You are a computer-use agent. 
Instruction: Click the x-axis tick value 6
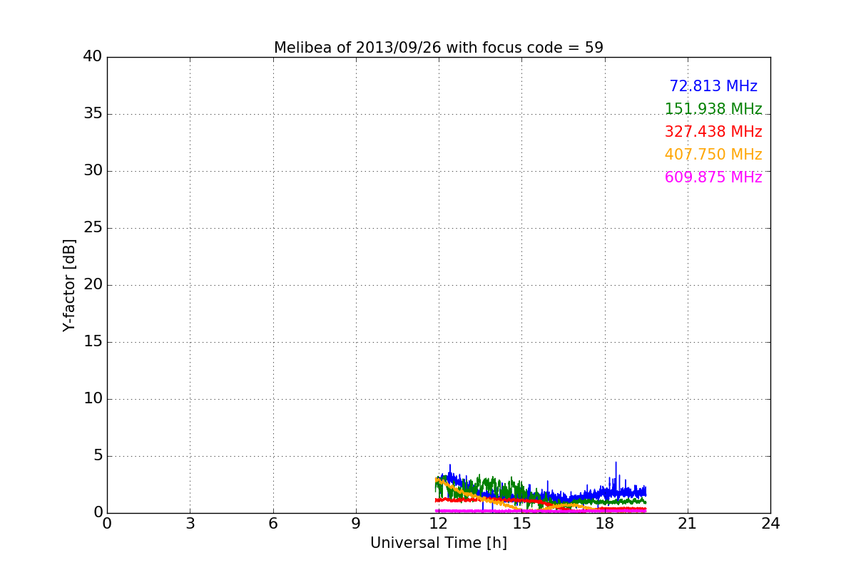point(273,524)
